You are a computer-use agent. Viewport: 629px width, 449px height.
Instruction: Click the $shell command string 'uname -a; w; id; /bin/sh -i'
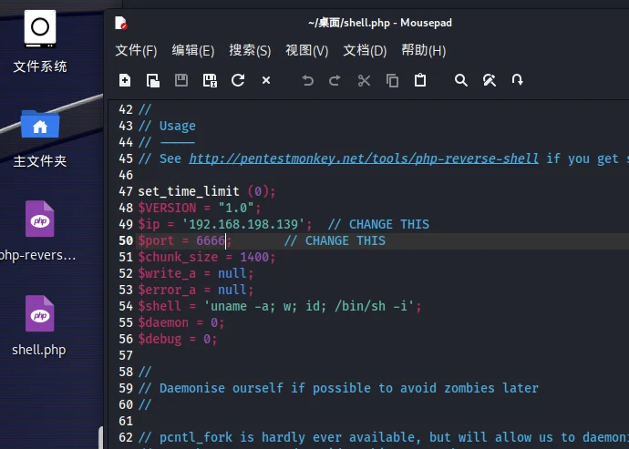(309, 306)
